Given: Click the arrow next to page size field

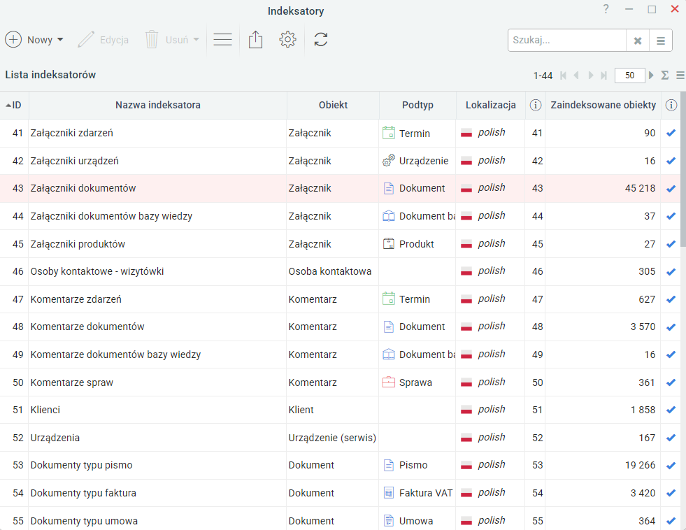Looking at the screenshot, I should tap(651, 76).
